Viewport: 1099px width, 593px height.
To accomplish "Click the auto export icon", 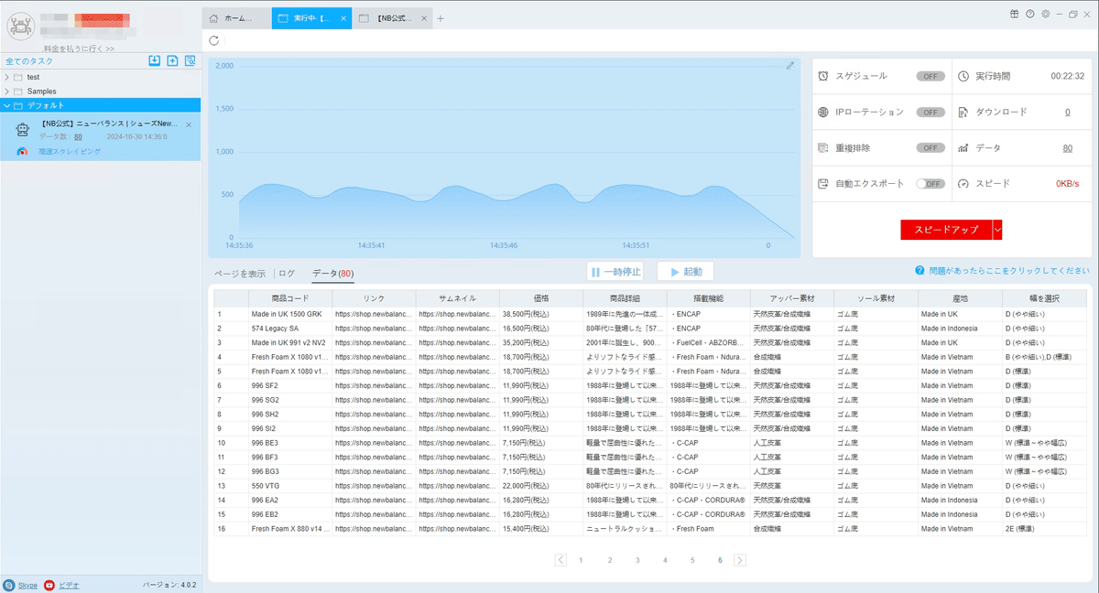I will coord(824,183).
